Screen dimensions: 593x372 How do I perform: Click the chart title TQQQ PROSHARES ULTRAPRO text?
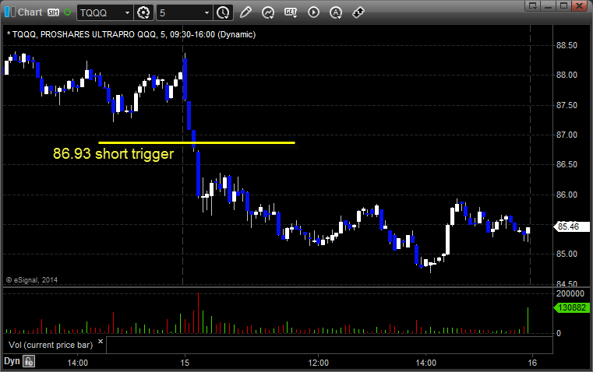(131, 34)
